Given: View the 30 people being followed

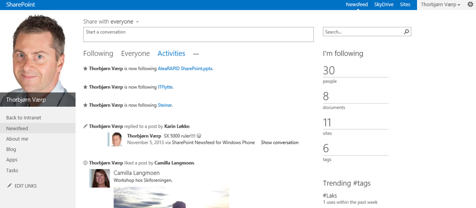Looking at the screenshot, I should click(329, 71).
